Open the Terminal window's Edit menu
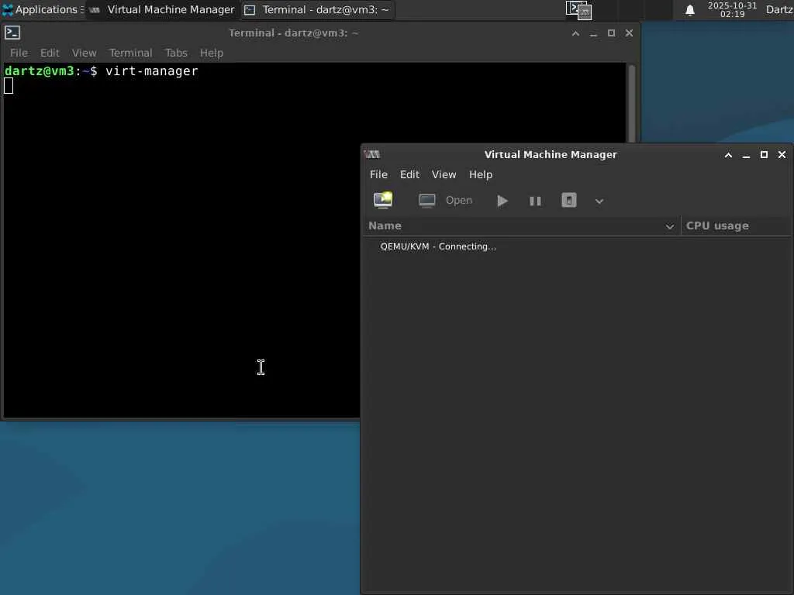794x595 pixels. pos(50,53)
